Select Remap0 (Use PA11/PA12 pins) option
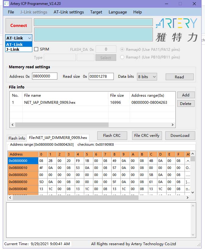 click(x=122, y=50)
